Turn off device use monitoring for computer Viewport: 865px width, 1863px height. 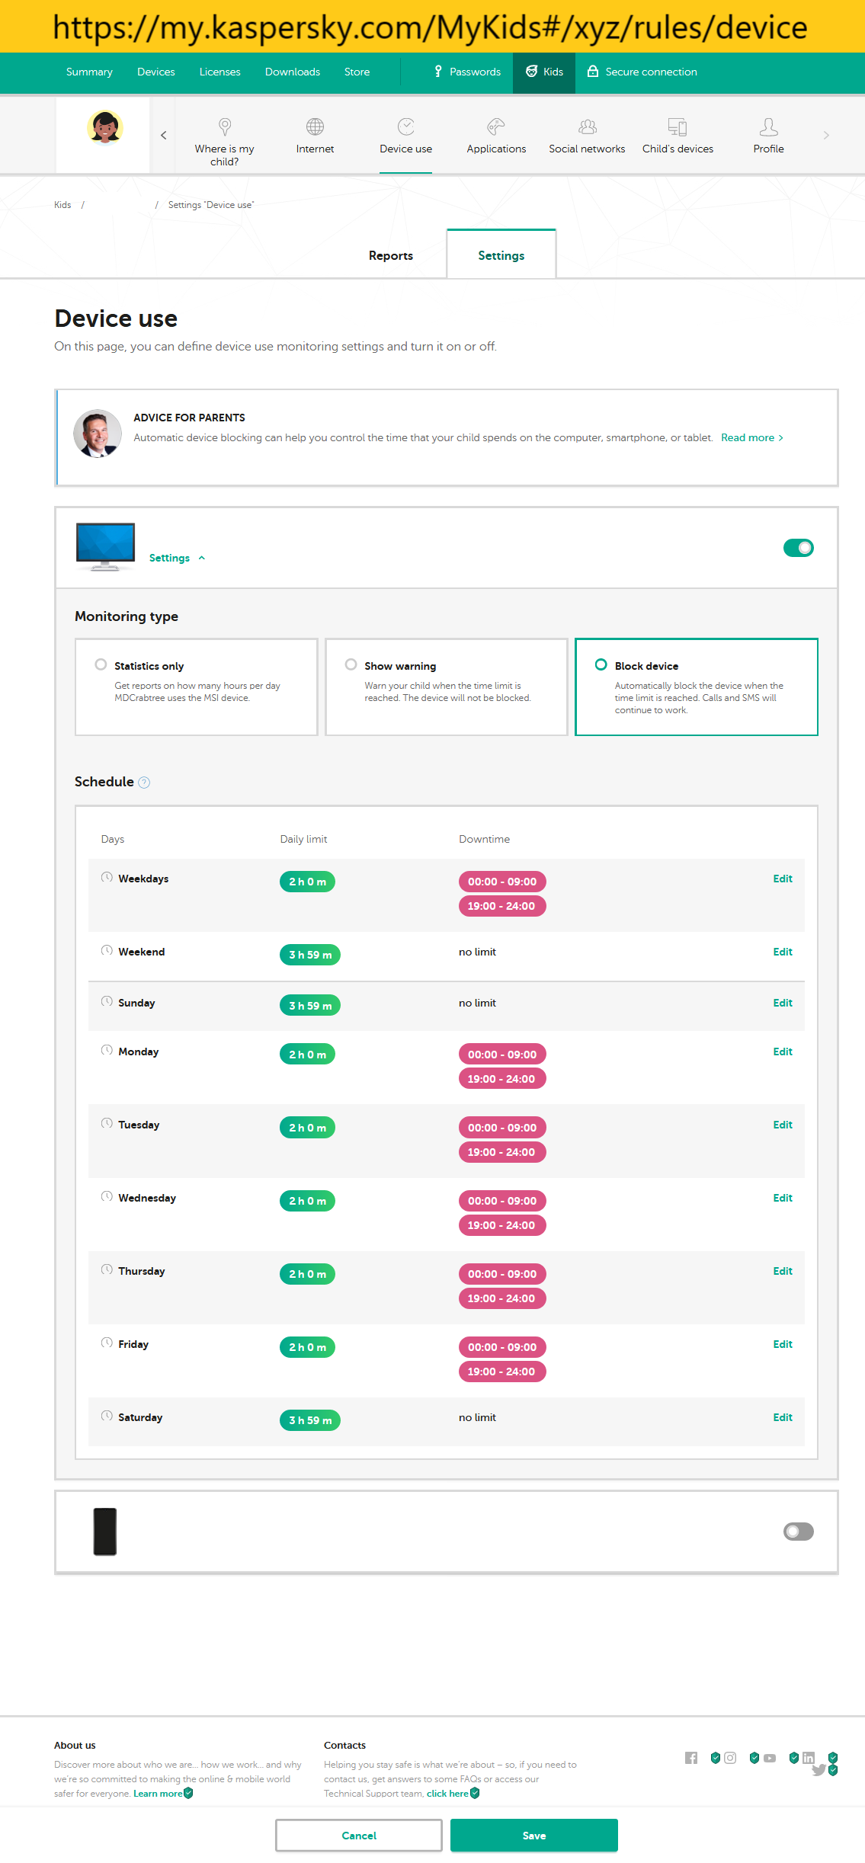(x=798, y=548)
